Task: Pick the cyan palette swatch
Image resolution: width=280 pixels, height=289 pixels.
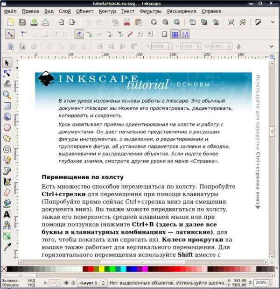Action: (123, 269)
